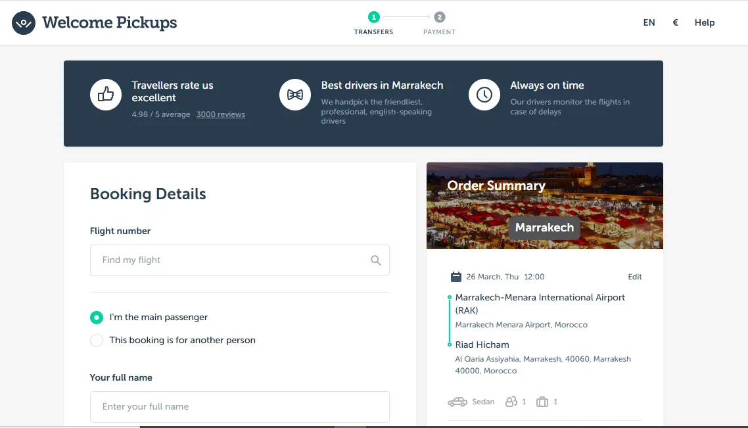Open the EN language selector
Viewport: 748px width, 428px height.
click(649, 22)
